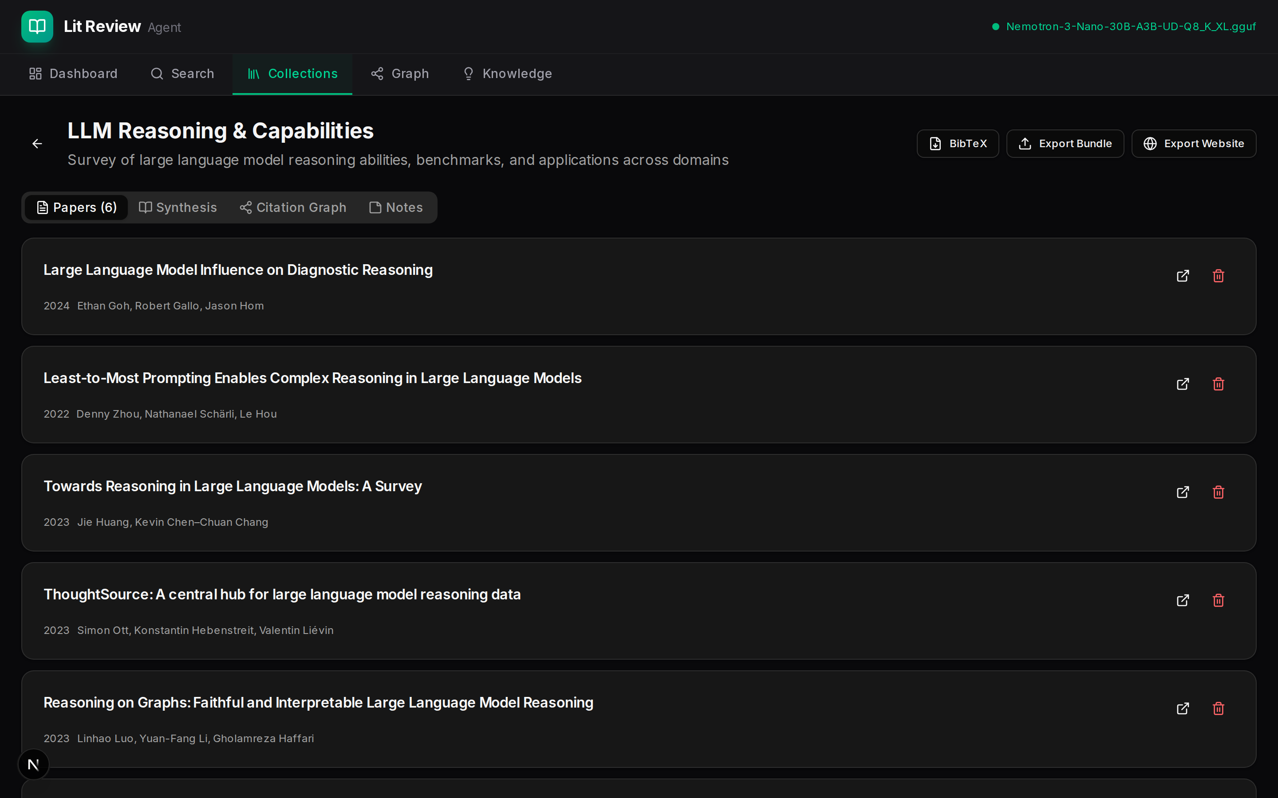
Task: Remove the Reasoning on Graphs paper
Action: point(1219,709)
